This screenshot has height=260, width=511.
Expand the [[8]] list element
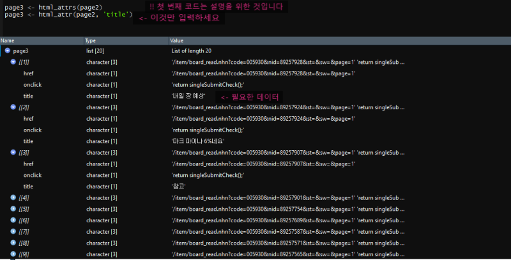coord(13,243)
